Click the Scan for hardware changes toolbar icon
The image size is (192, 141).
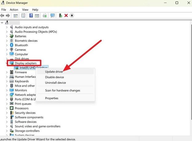45,16
